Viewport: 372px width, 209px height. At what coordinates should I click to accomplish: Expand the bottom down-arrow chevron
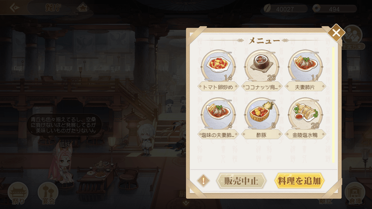[x=186, y=203]
